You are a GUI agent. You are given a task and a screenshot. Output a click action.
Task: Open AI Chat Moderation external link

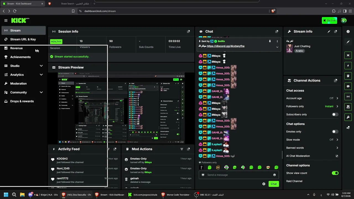click(x=337, y=156)
